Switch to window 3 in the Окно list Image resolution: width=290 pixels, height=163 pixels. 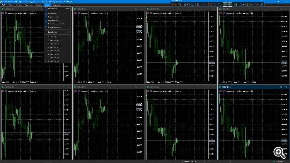point(57,44)
